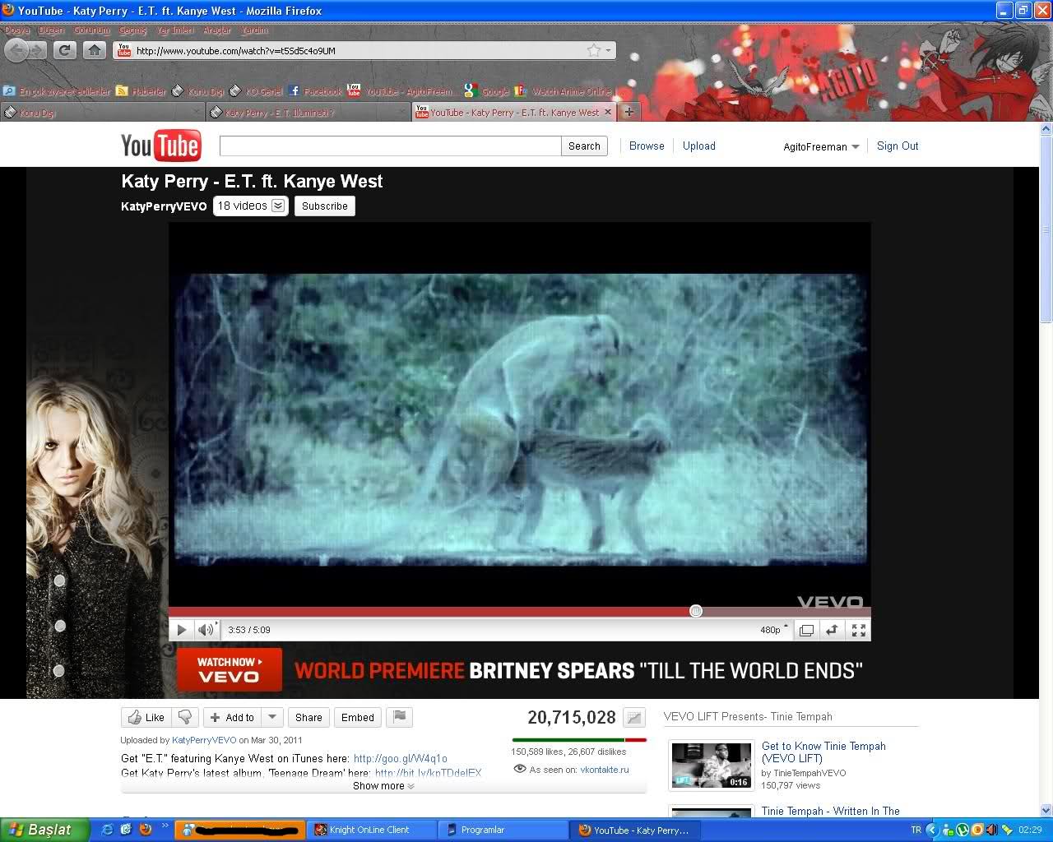Open the Google bookmark
This screenshot has height=842, width=1053.
click(x=487, y=91)
